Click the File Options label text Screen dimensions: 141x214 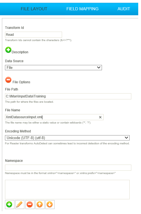pos(21,82)
